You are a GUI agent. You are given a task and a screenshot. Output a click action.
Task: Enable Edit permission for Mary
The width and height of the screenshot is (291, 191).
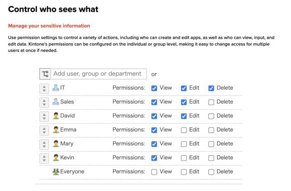click(x=184, y=144)
